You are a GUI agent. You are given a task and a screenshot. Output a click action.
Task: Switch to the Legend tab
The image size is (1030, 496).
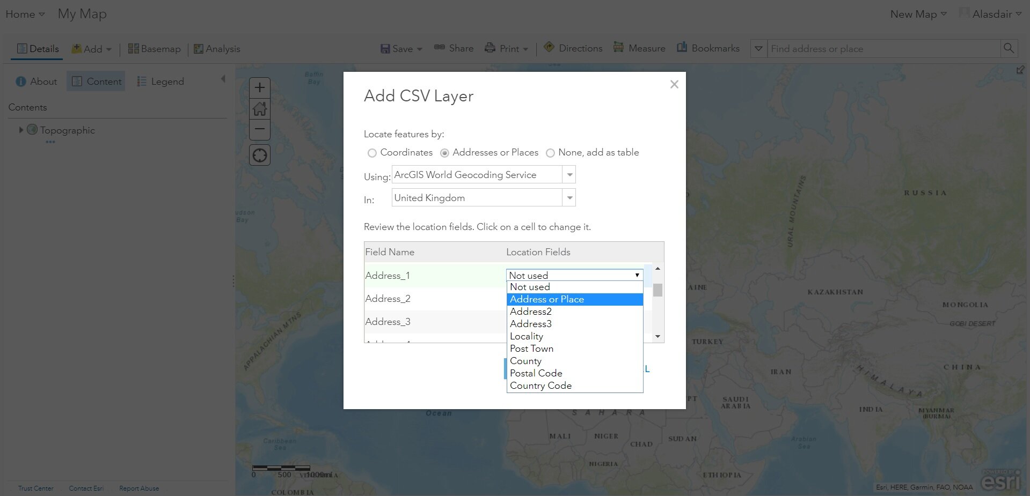tap(160, 82)
